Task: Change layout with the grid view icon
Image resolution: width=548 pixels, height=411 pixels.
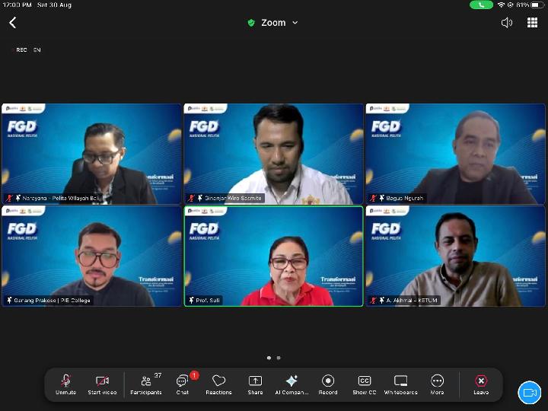Action: tap(532, 22)
